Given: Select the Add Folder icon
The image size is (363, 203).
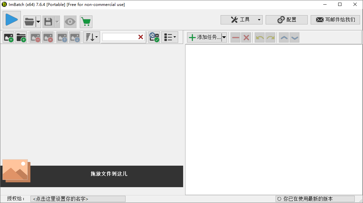Looking at the screenshot, I should [x=21, y=37].
